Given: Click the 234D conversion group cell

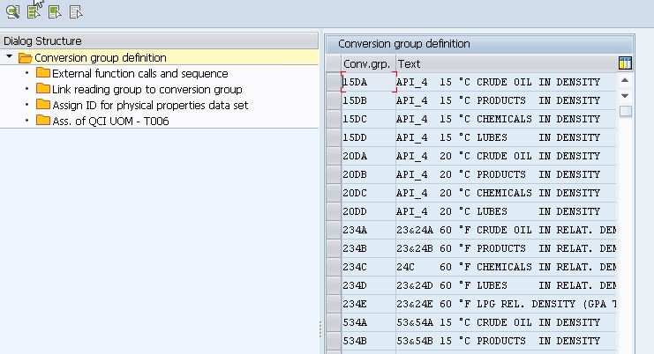Looking at the screenshot, I should pyautogui.click(x=369, y=285).
